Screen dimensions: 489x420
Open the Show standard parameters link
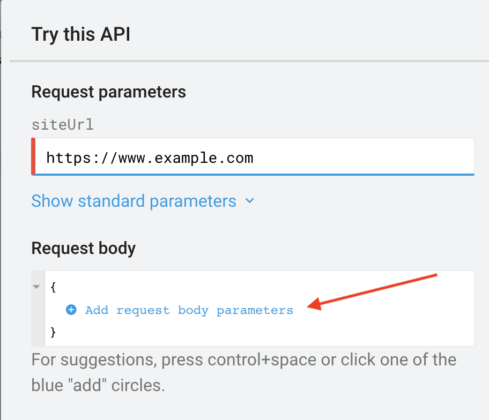(134, 201)
